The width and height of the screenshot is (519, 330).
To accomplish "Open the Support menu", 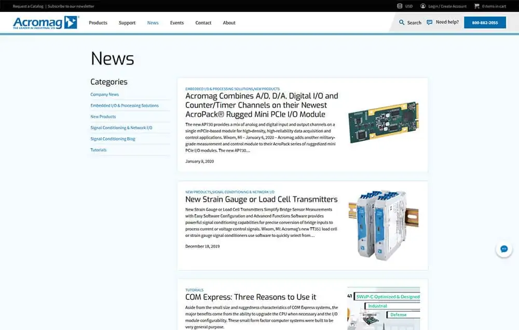I will pos(127,23).
